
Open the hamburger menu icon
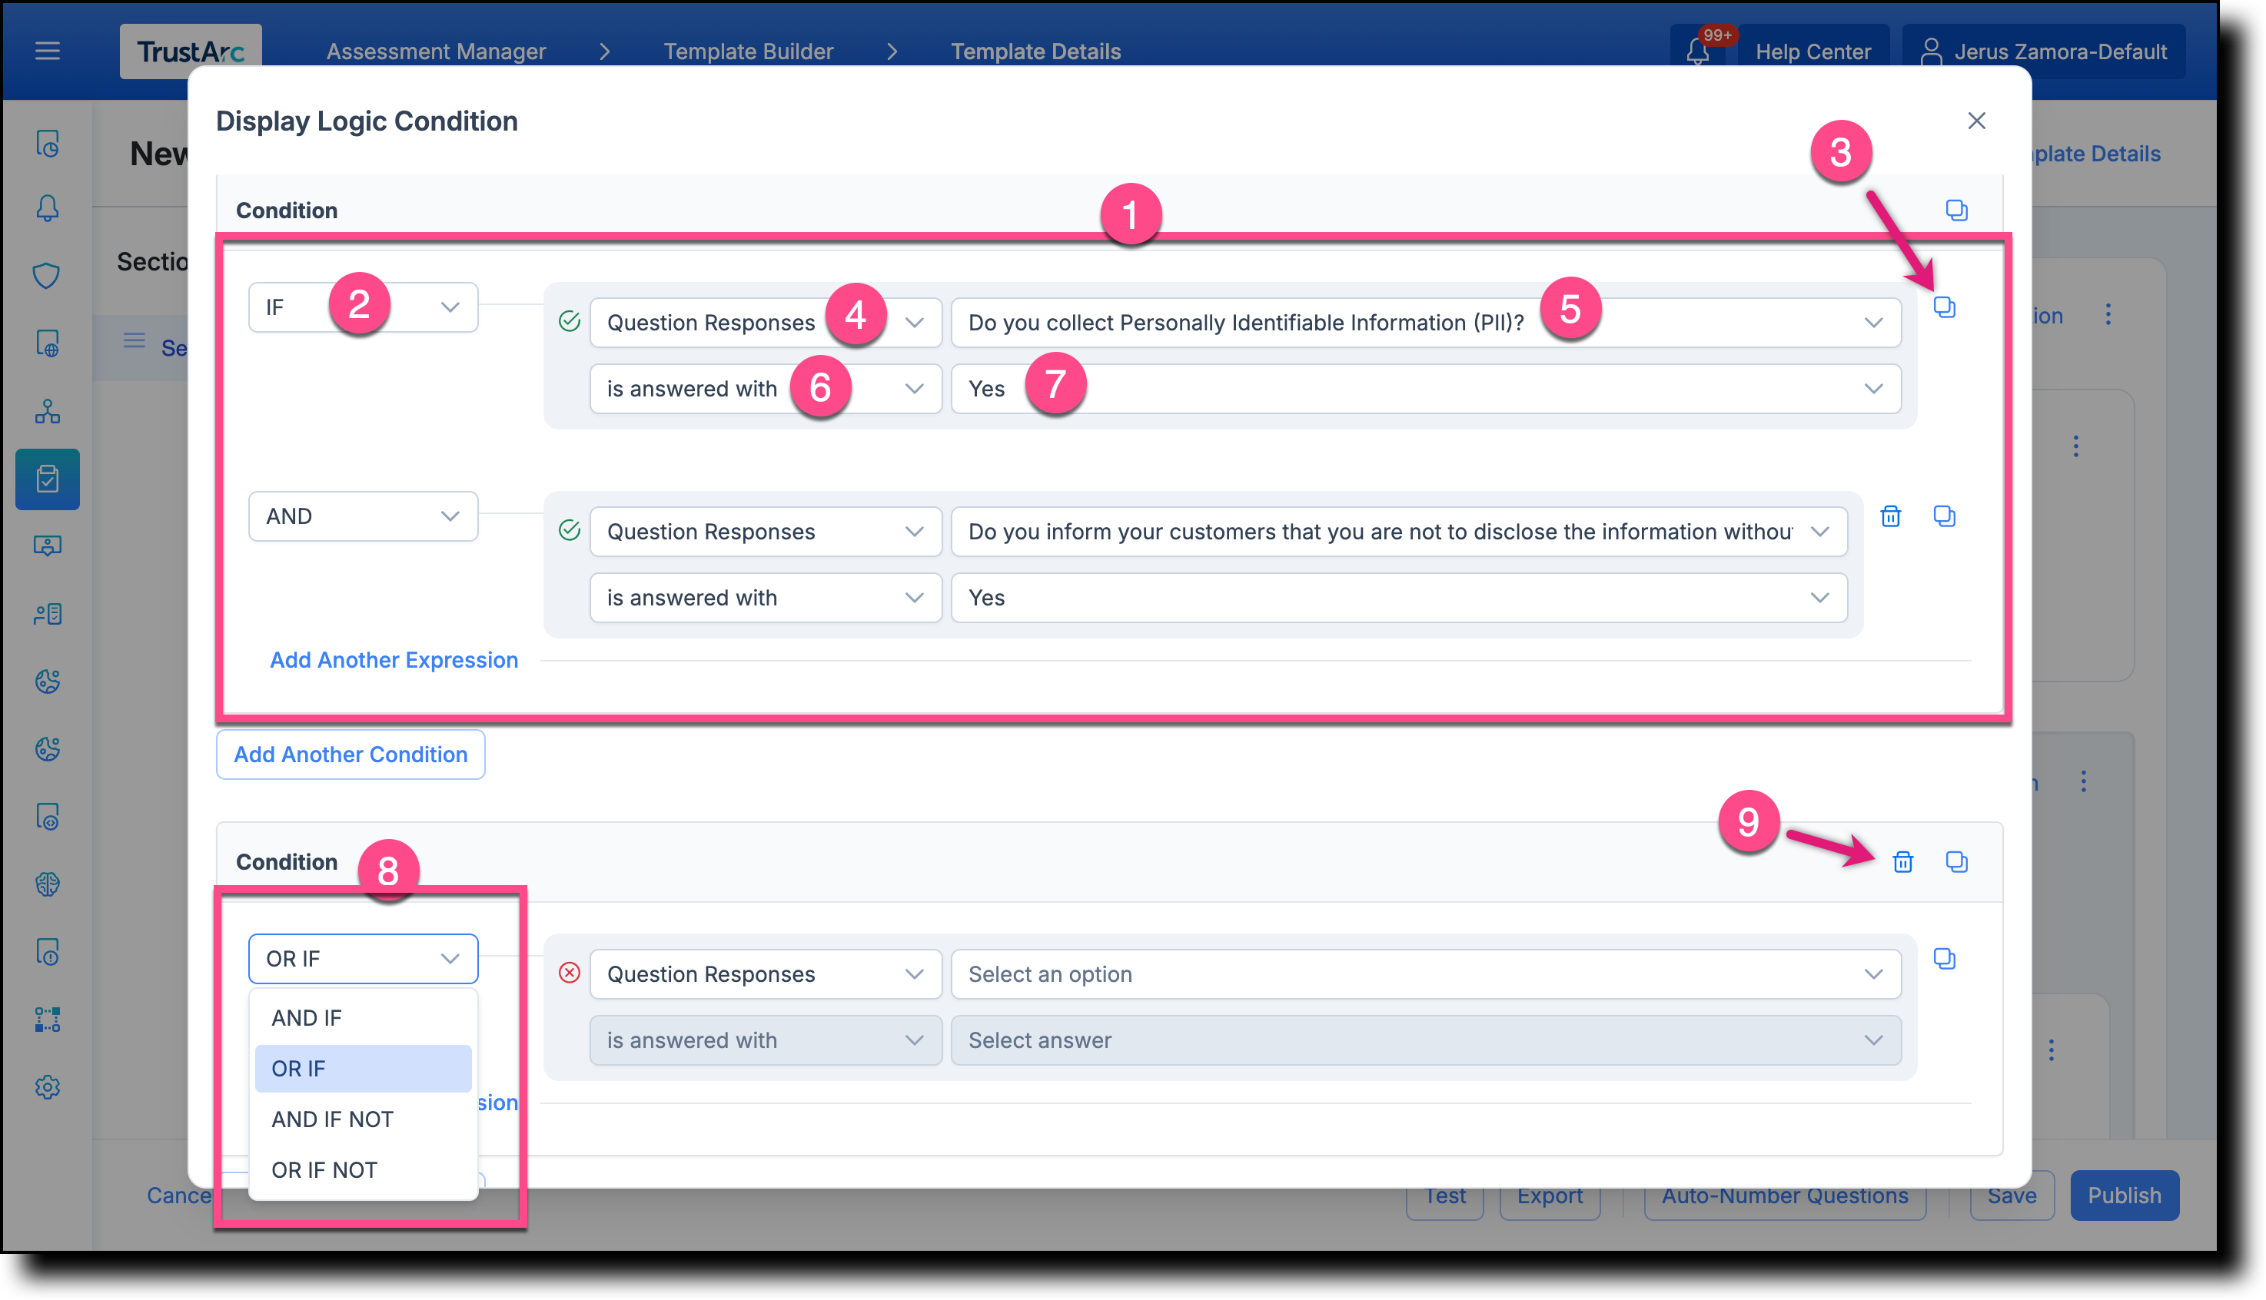[x=48, y=51]
